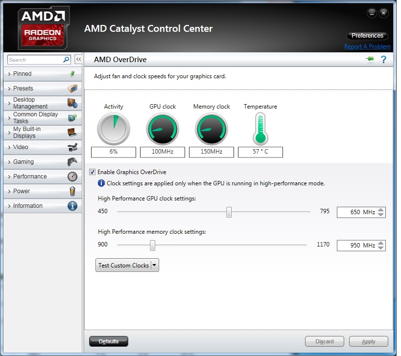Follow the Report A Problem link
This screenshot has height=356, width=401.
coord(367,46)
